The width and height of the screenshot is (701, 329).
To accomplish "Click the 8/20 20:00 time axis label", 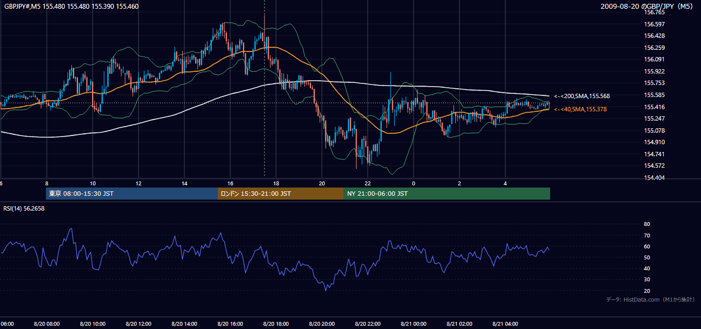I will click(x=322, y=324).
